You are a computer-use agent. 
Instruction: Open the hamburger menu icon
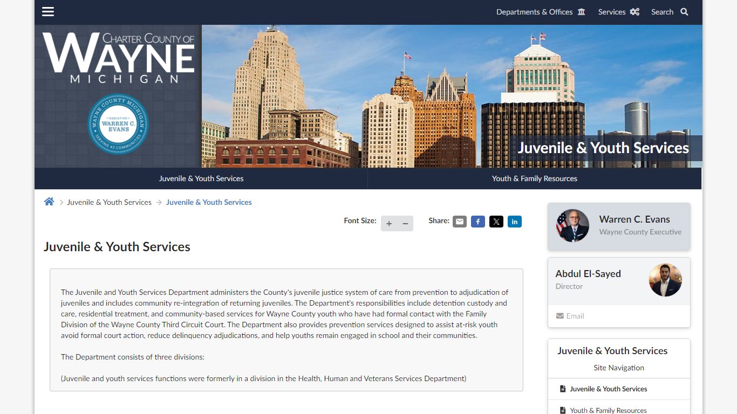click(48, 12)
